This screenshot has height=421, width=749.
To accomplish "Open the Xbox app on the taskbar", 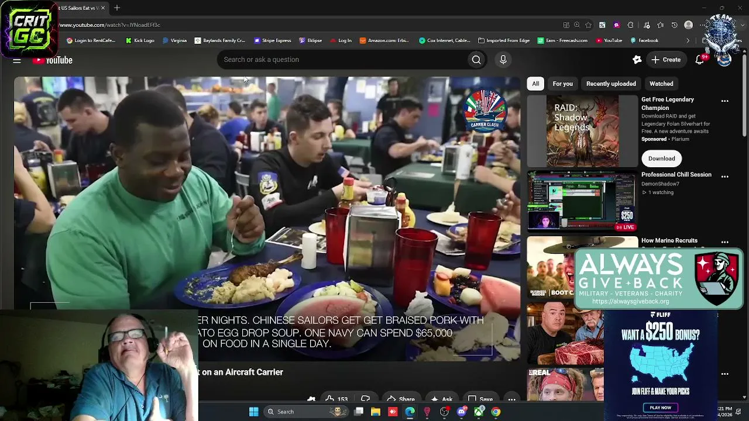I will click(x=479, y=412).
